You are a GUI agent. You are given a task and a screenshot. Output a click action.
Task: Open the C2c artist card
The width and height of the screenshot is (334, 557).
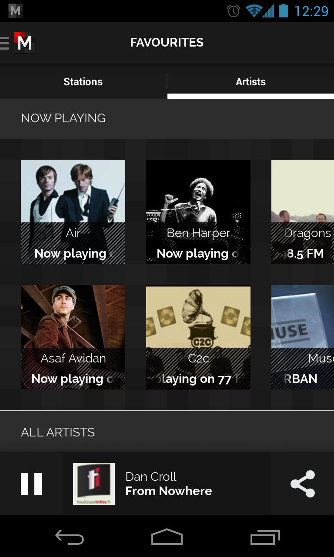[x=198, y=337]
